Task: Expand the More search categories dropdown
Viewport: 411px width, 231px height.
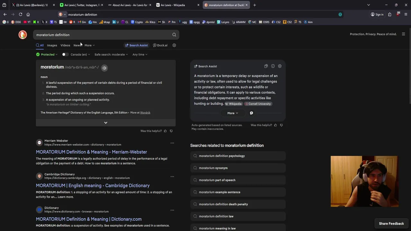Action: click(x=90, y=45)
